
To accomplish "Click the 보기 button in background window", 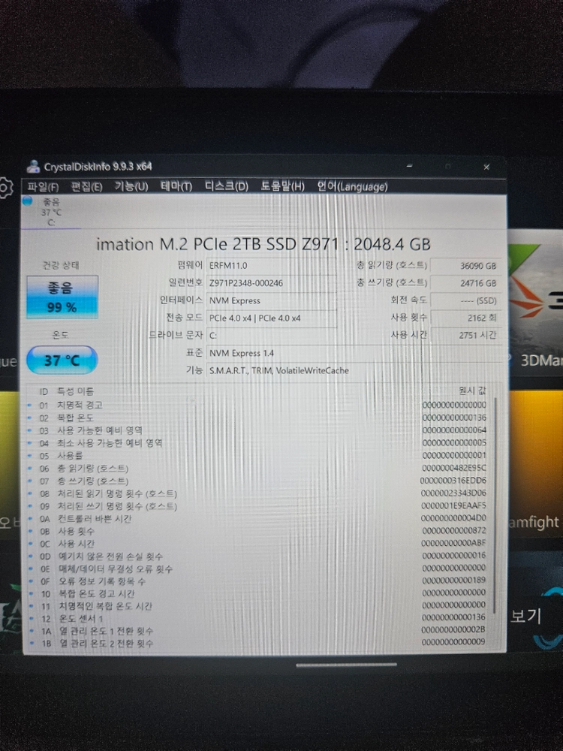I will 525,616.
